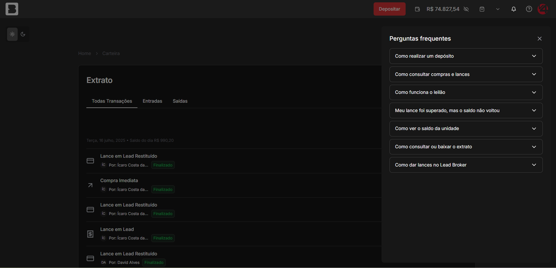
Task: Close the Perguntas frequentes panel
Action: click(x=539, y=39)
